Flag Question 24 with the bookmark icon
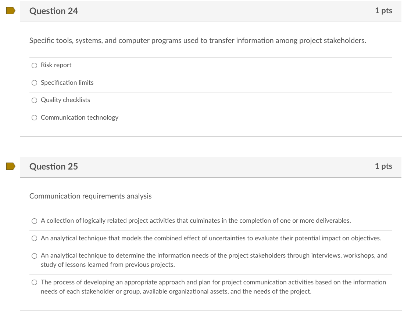 click(11, 11)
